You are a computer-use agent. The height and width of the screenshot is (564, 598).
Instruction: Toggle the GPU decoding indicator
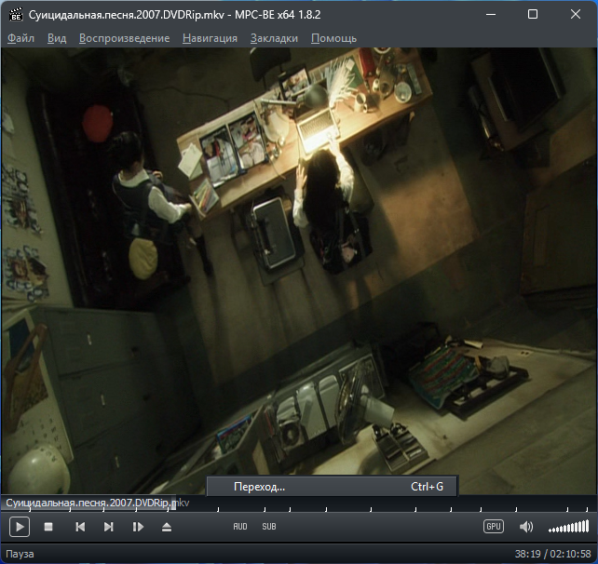(x=494, y=526)
